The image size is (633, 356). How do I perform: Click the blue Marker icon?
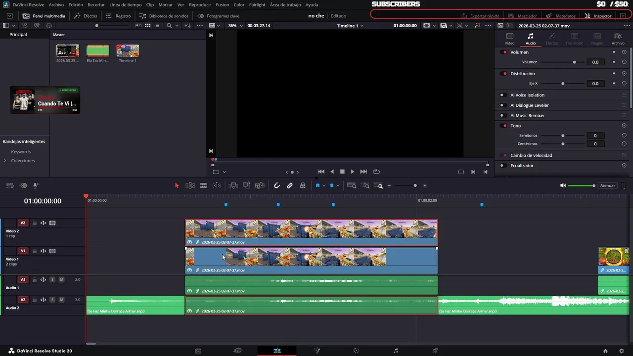[x=332, y=185]
